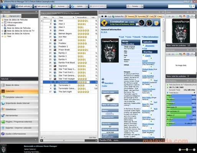Select the Alien 3 row title

point(62,24)
